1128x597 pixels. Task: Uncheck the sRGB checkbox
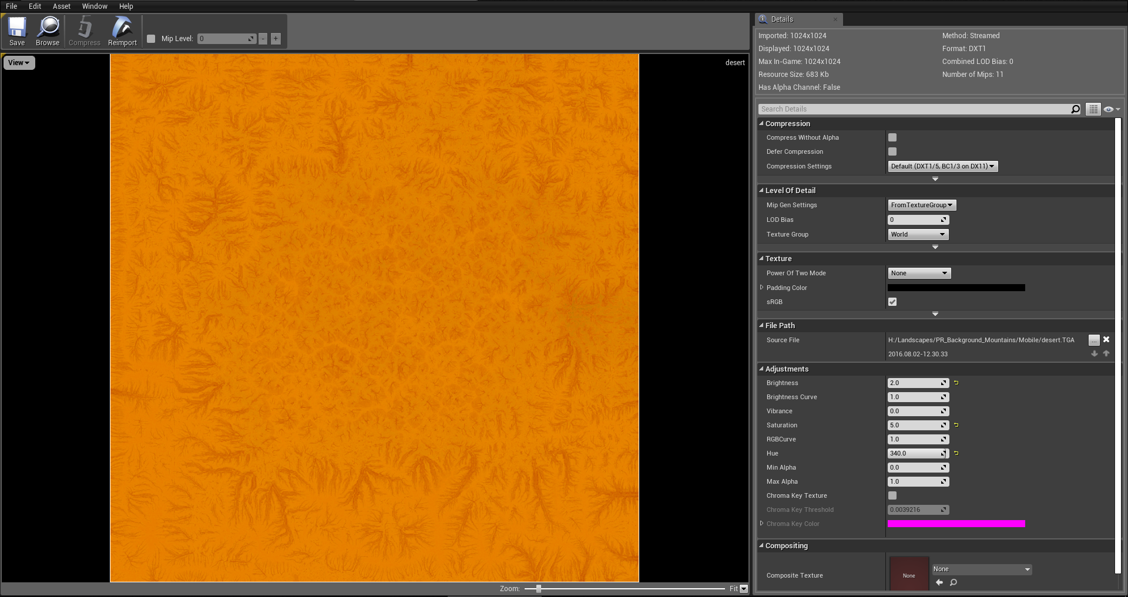(x=892, y=302)
